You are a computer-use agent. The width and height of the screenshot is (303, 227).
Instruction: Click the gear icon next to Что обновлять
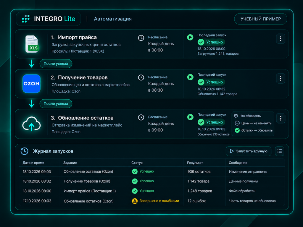pyautogui.click(x=236, y=116)
